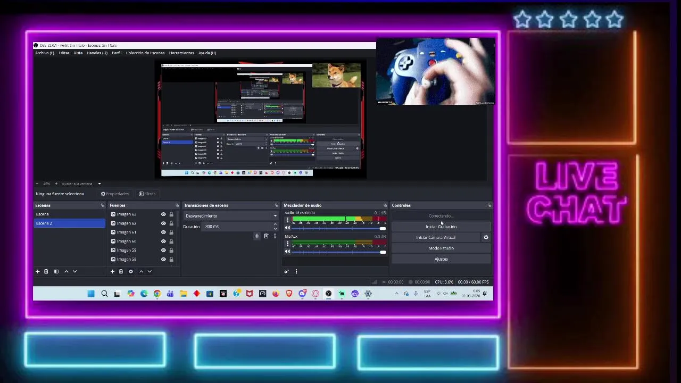Open audio mixer bottom three-dot menu
681x383 pixels.
(x=296, y=272)
